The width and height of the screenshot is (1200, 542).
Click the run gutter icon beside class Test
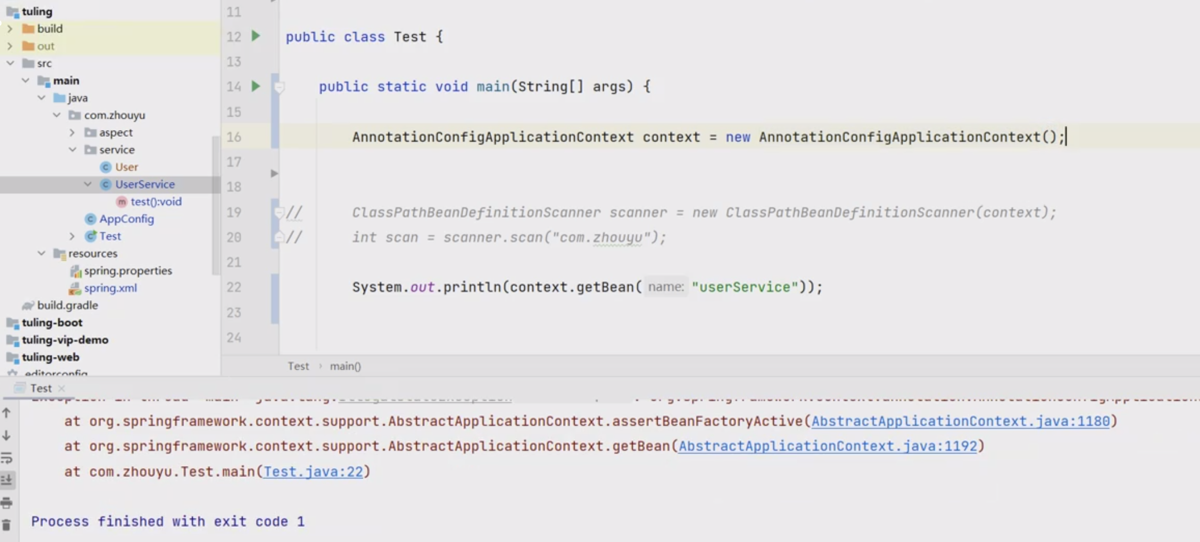coord(255,36)
